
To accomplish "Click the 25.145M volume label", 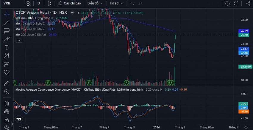I will point(245,66).
